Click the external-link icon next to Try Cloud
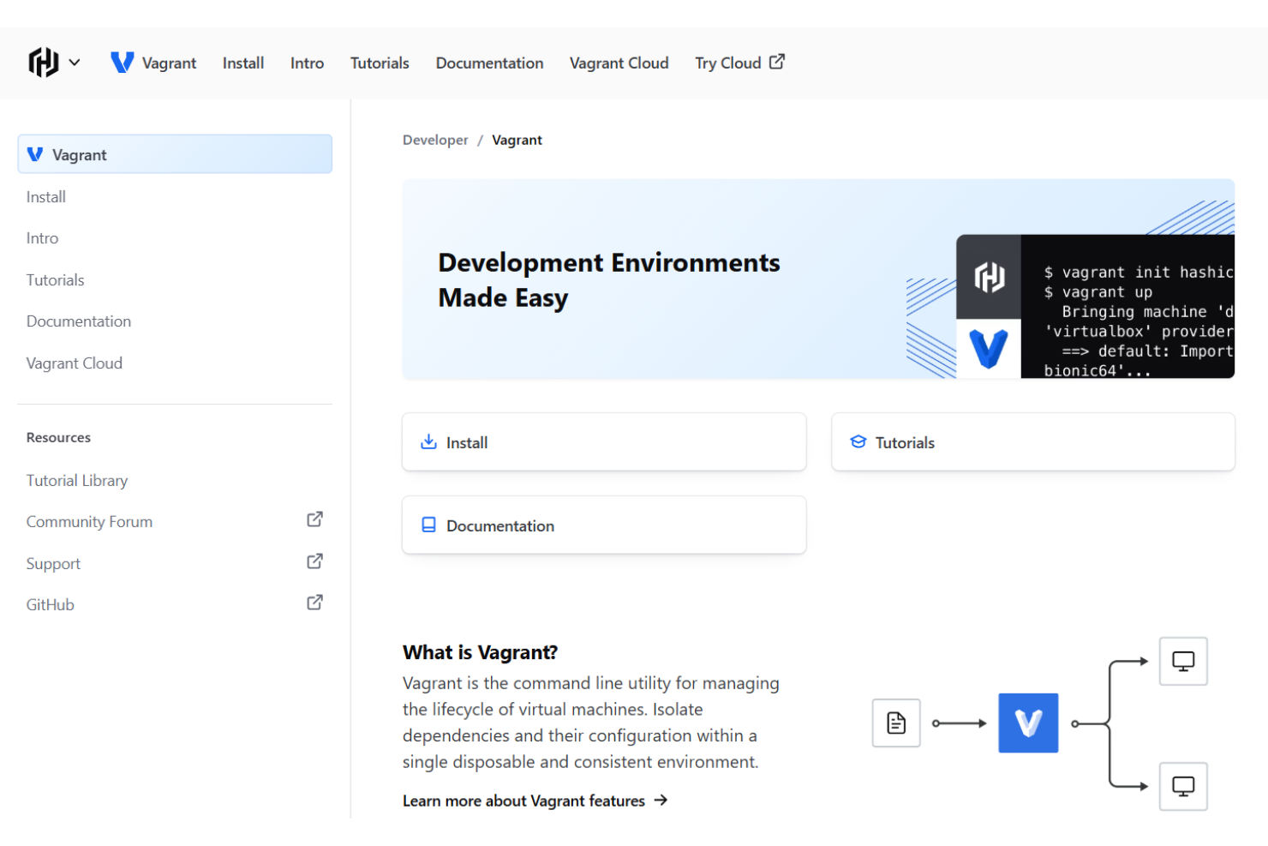 (776, 62)
